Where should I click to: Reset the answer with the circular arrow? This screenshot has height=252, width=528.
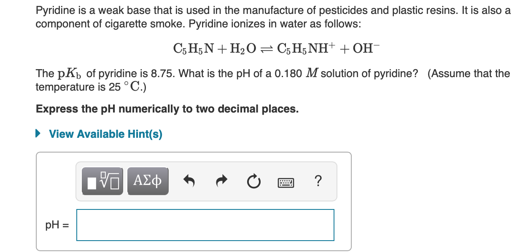pyautogui.click(x=253, y=181)
